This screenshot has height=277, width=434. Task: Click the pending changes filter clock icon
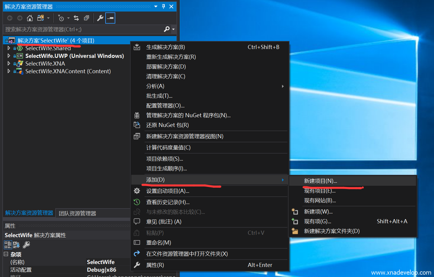click(x=61, y=18)
